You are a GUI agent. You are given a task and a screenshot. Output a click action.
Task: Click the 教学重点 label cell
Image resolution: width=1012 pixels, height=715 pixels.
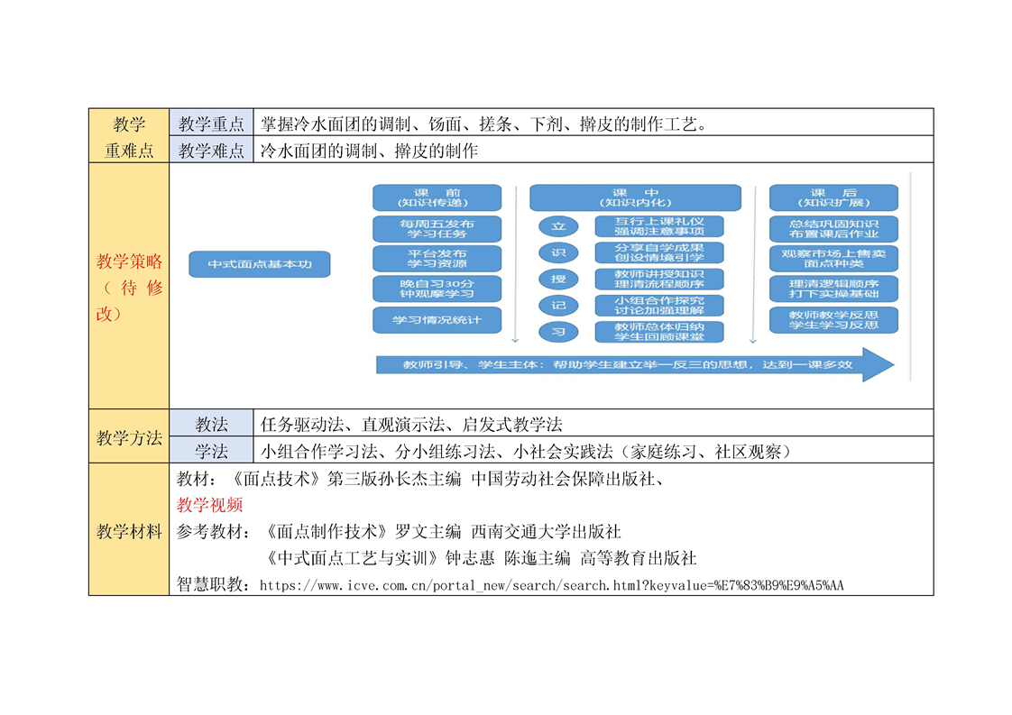pos(211,124)
